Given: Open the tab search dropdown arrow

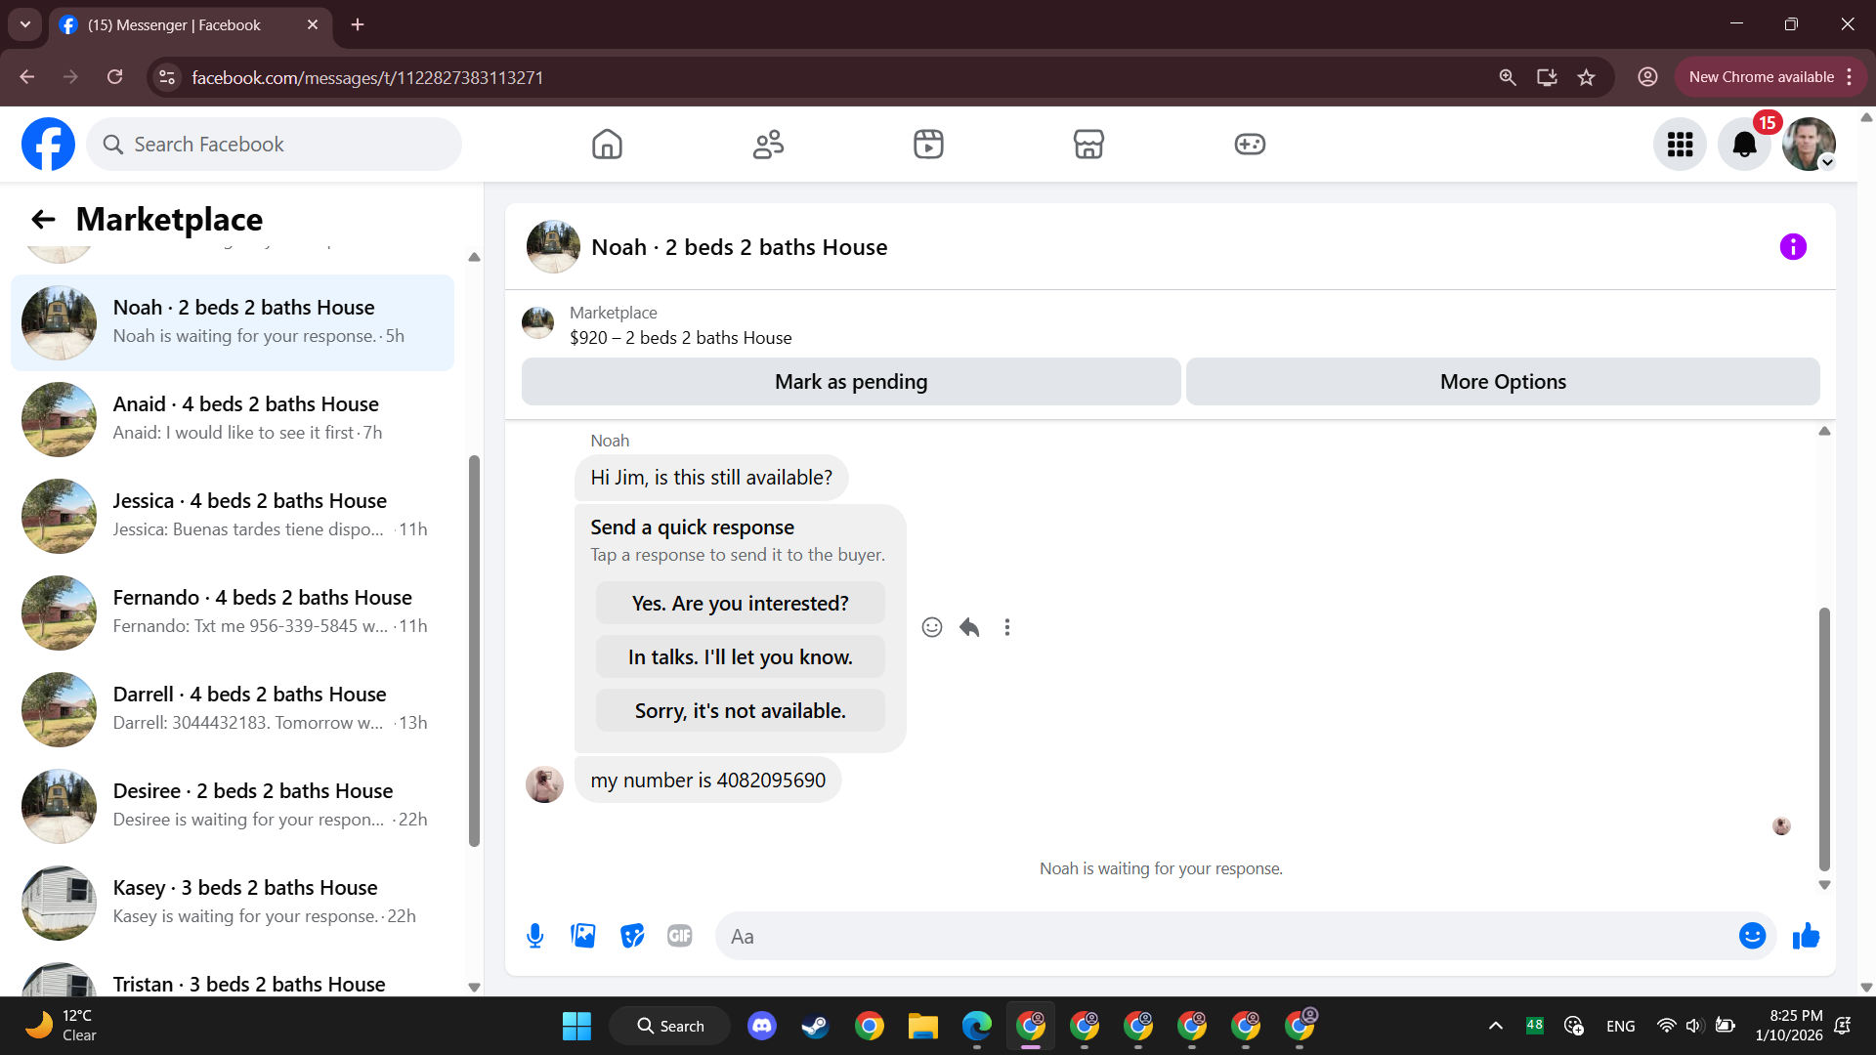Looking at the screenshot, I should [25, 24].
